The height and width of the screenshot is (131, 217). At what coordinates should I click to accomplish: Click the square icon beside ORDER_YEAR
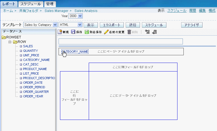pyautogui.click(x=21, y=96)
